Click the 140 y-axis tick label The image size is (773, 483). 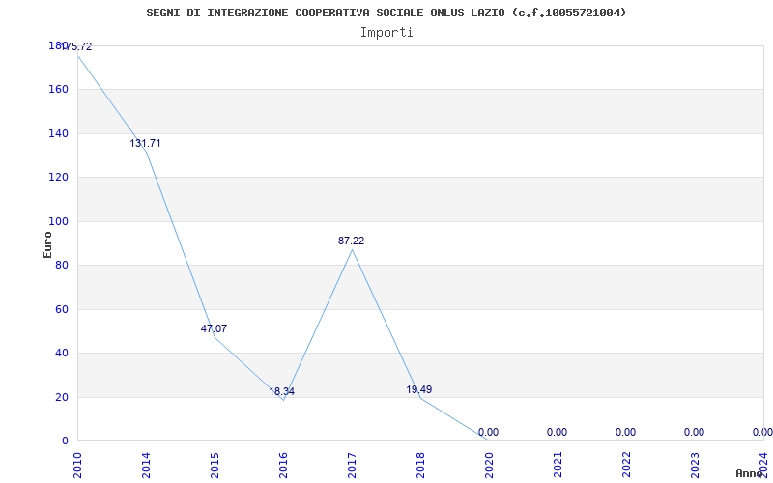(58, 133)
